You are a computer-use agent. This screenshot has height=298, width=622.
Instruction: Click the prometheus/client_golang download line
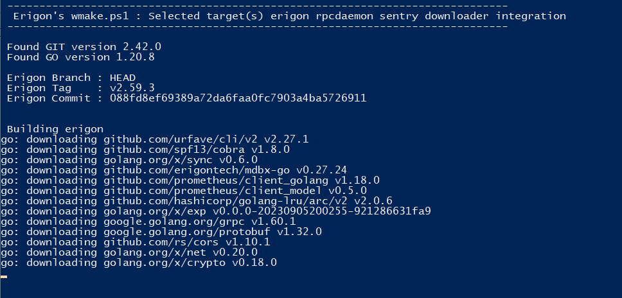[190, 180]
